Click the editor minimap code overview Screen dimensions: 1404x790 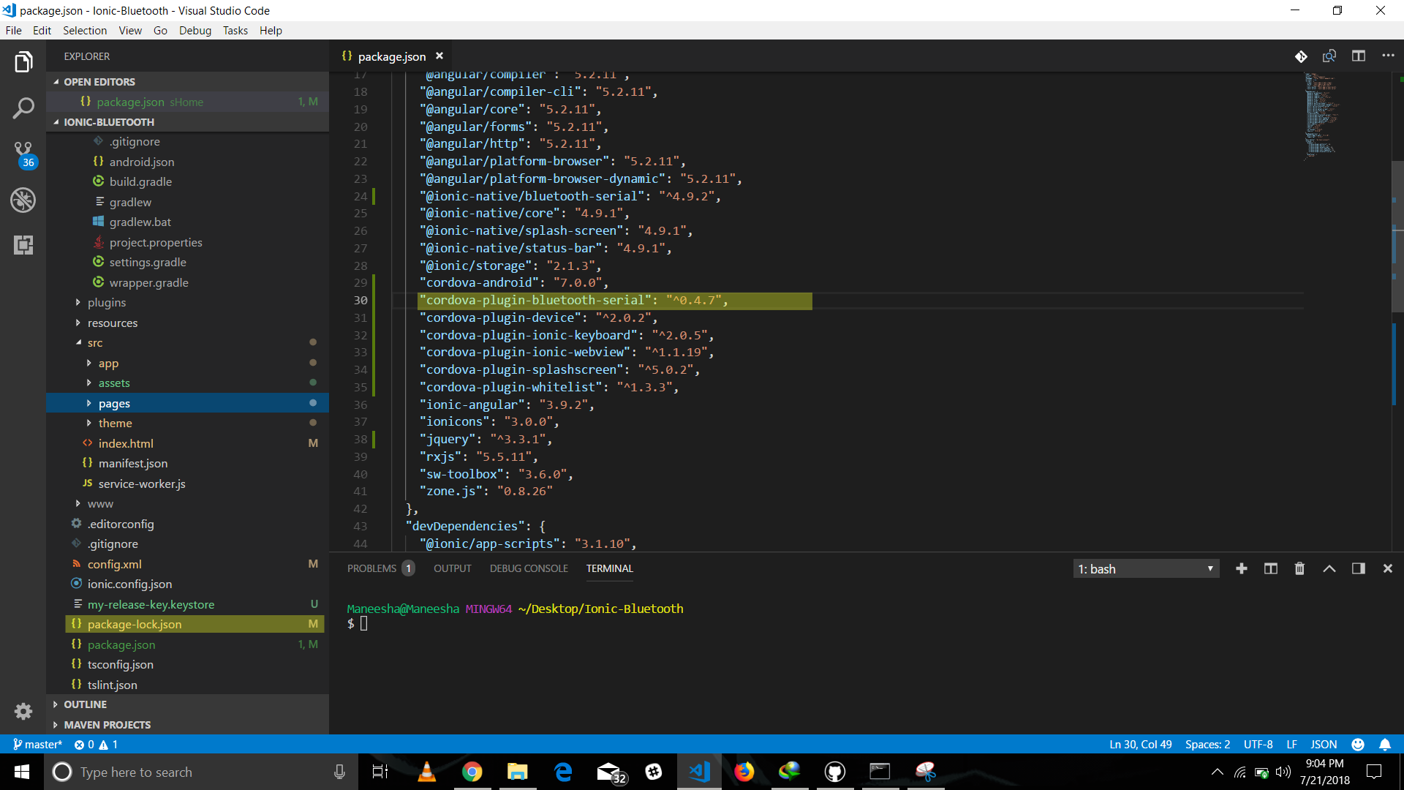[x=1321, y=113]
